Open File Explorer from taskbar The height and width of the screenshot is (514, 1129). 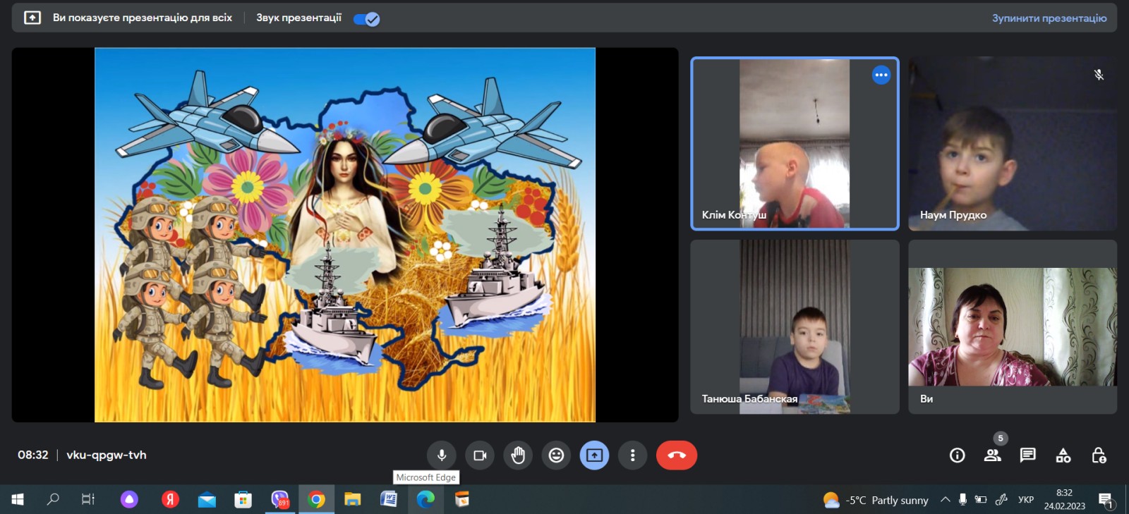pos(352,499)
